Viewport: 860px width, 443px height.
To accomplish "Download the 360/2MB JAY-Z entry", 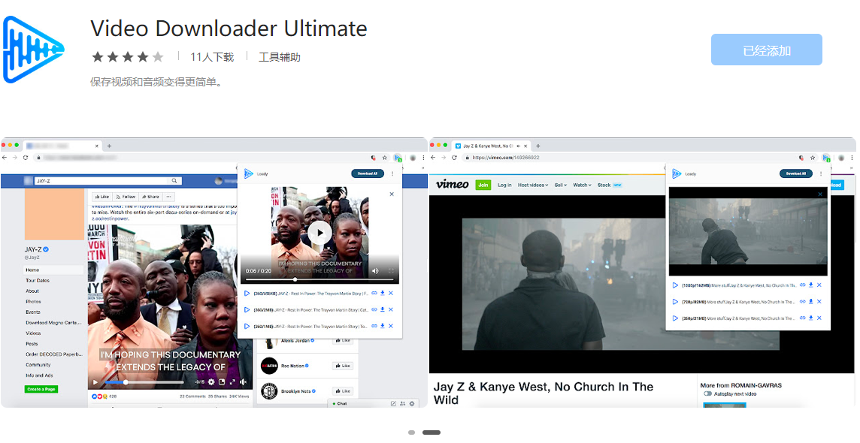I will [x=383, y=310].
